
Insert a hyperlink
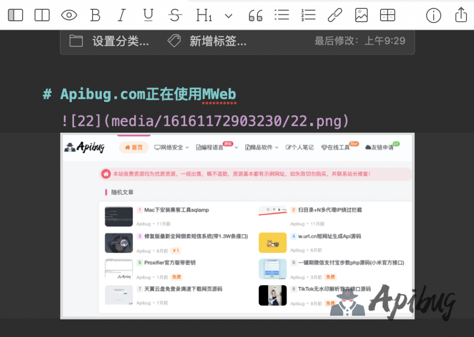coord(335,15)
